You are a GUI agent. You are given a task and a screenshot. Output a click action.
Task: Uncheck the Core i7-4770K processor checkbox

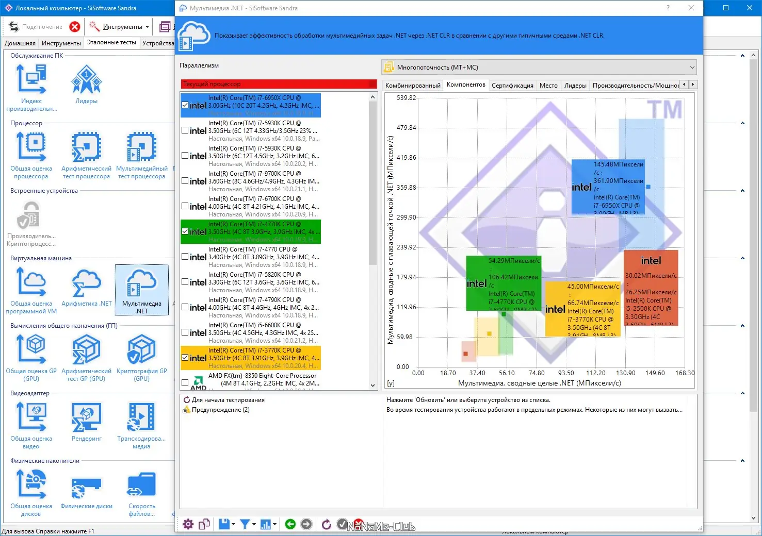185,231
